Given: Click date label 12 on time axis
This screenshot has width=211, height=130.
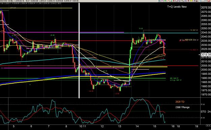Looking at the screenshot, I should pyautogui.click(x=102, y=126).
